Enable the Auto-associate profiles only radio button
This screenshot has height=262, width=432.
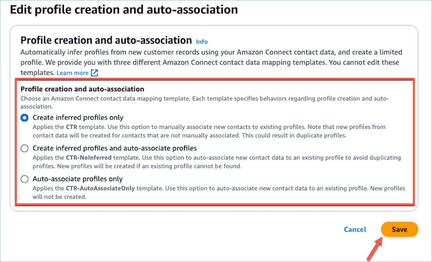(x=25, y=179)
